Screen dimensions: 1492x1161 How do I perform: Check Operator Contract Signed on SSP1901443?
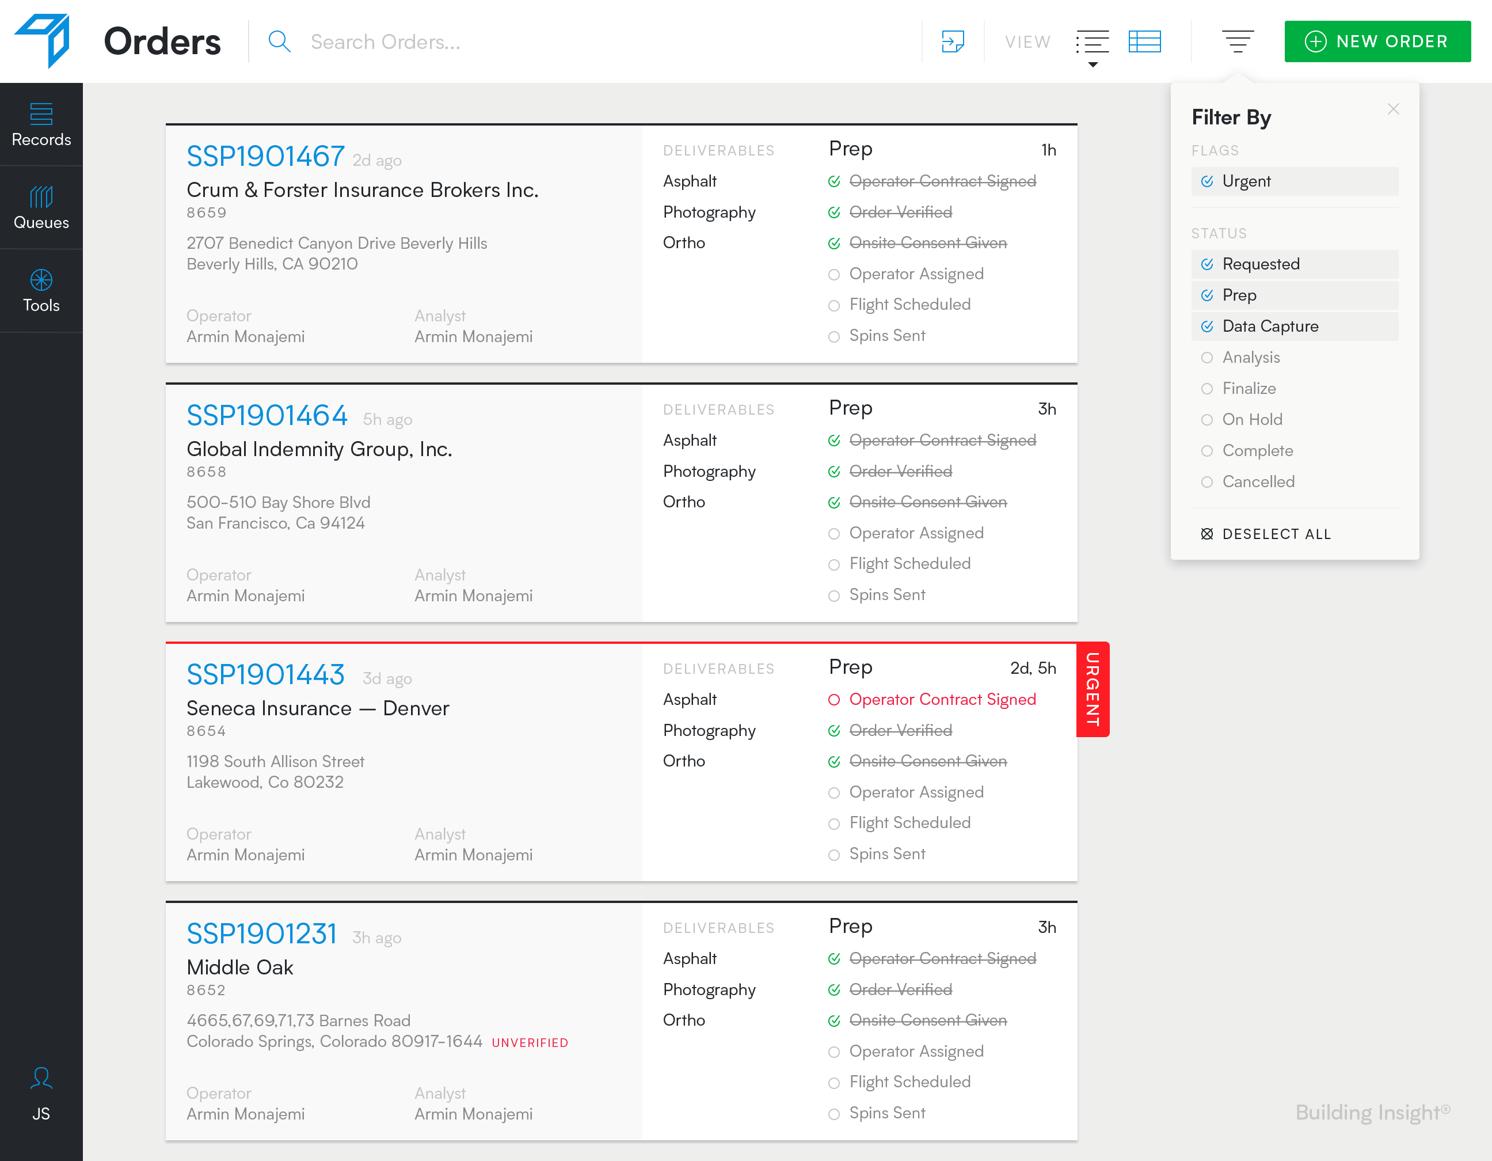pyautogui.click(x=833, y=700)
